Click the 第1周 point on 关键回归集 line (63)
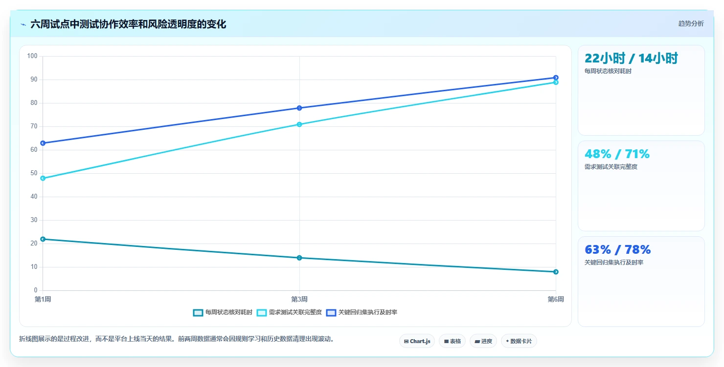 [x=43, y=143]
